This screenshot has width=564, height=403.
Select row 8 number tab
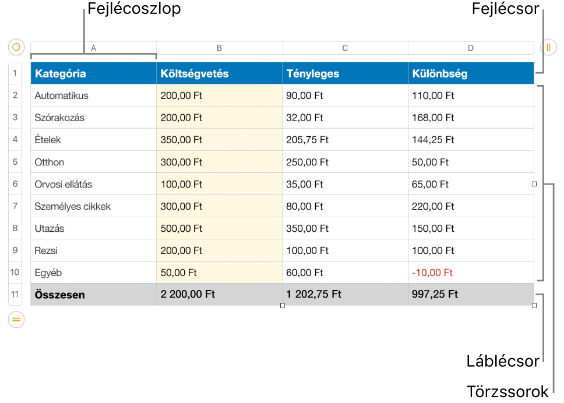coord(15,228)
